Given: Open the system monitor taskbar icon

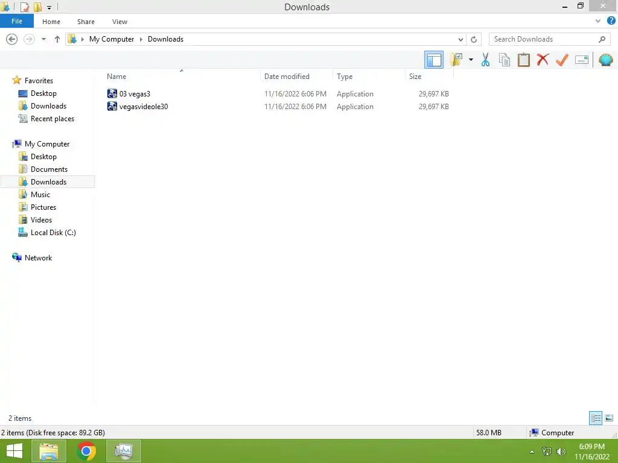Looking at the screenshot, I should [x=123, y=451].
